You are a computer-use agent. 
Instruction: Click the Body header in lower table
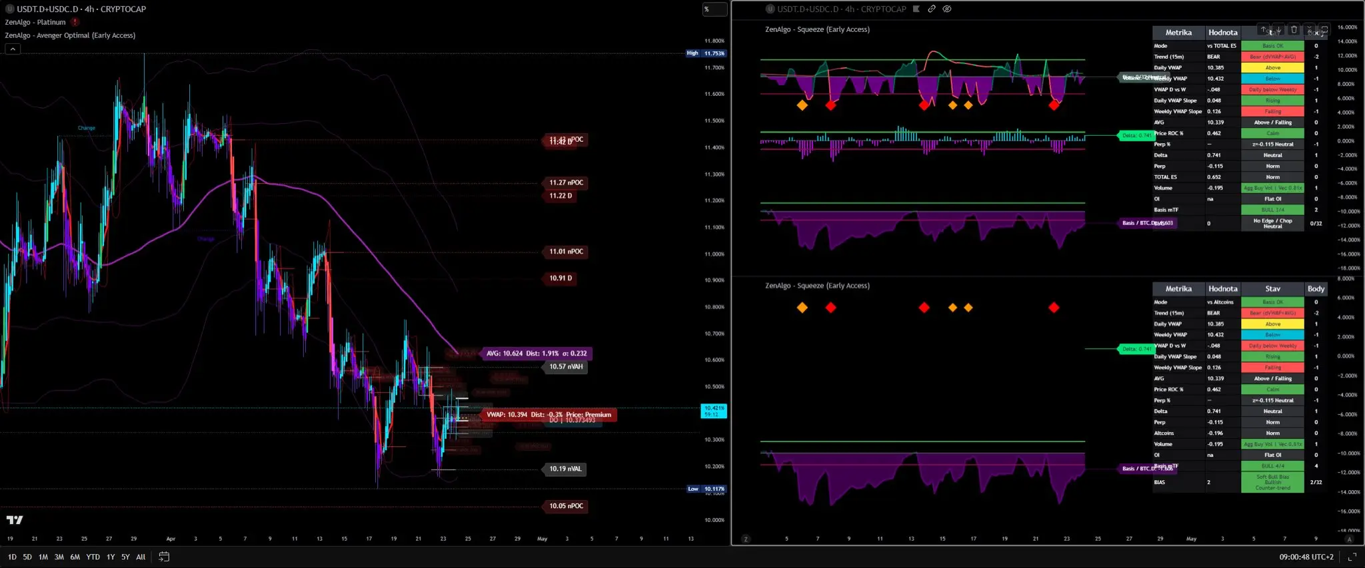tap(1316, 289)
